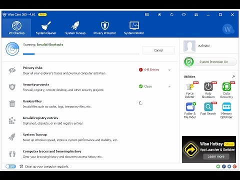
Task: Open the Facebook icon at bottom
Action: (x=224, y=166)
